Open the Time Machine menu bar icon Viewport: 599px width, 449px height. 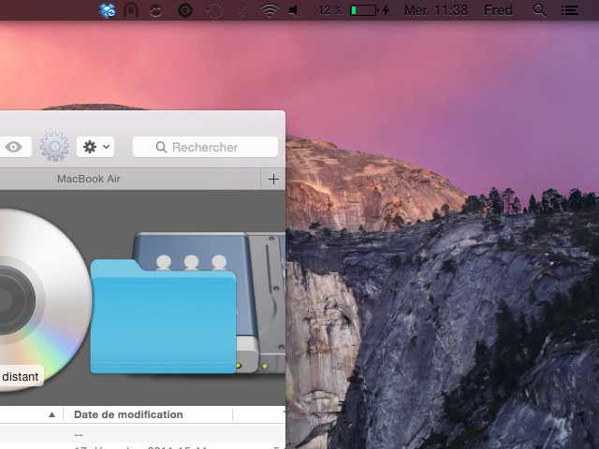tap(214, 10)
